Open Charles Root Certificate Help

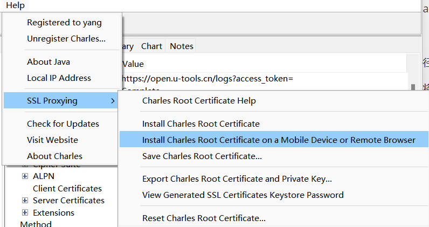(199, 100)
